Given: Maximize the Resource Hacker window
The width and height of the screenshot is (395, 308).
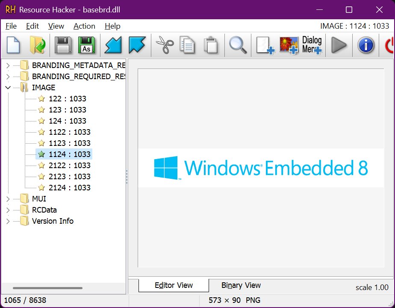Looking at the screenshot, I should coord(349,9).
